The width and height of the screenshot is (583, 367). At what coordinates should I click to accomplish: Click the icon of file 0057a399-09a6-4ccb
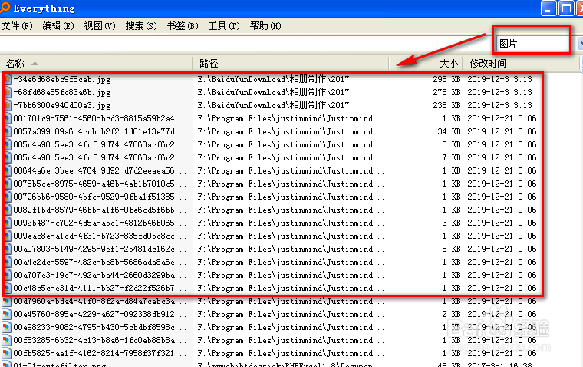click(7, 132)
